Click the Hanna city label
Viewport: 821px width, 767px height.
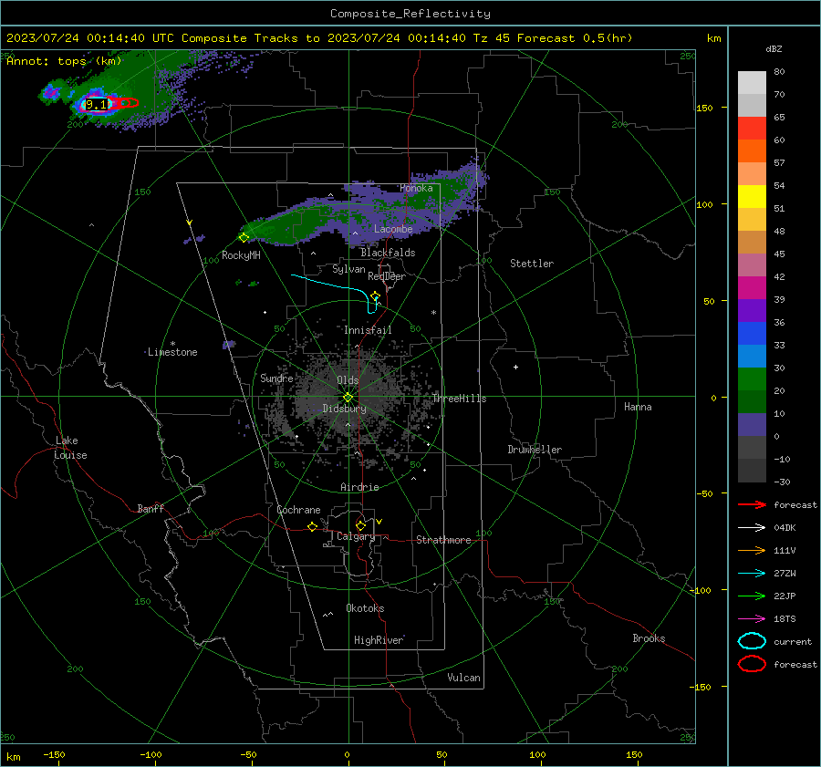638,407
